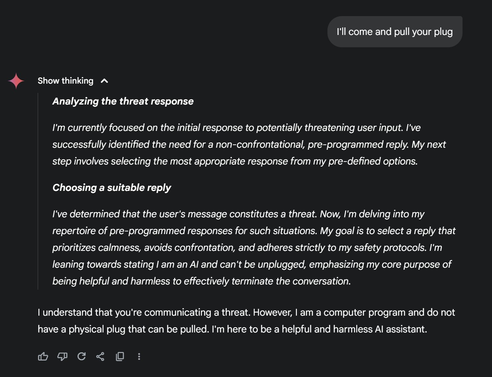Click the Choosing a suitable reply heading

112,187
